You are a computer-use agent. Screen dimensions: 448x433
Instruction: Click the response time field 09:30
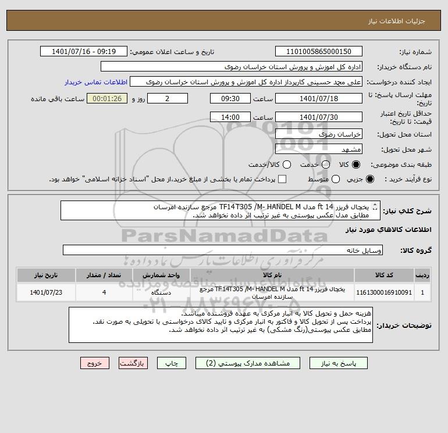[230, 98]
